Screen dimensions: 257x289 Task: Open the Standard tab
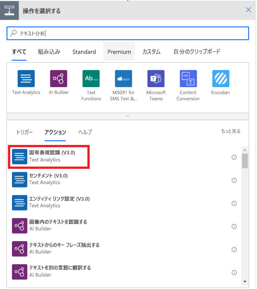[84, 52]
